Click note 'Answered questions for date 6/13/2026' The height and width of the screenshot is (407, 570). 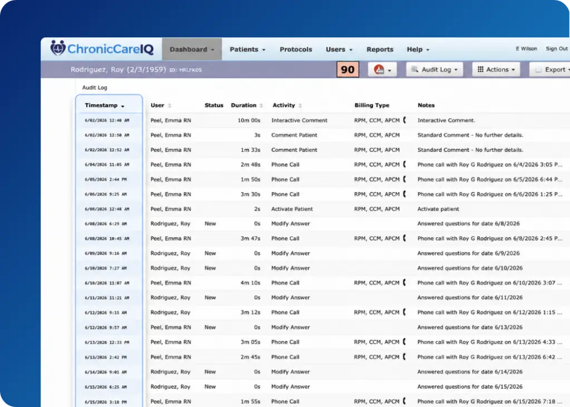[x=470, y=327]
